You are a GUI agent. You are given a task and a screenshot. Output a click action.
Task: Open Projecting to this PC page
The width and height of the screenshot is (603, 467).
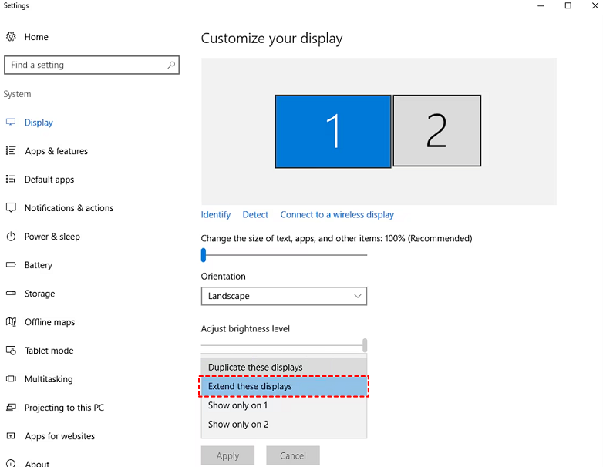coord(64,408)
